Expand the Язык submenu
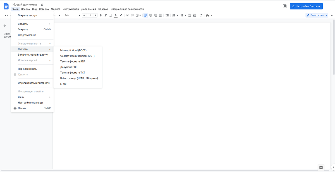The image size is (335, 172). pyautogui.click(x=32, y=97)
